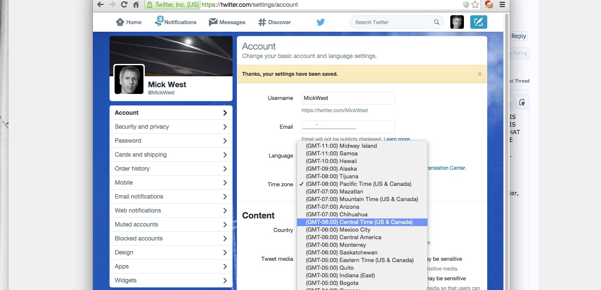Choose Tijuana time zone
Viewport: 601px width, 290px height.
tap(362, 176)
